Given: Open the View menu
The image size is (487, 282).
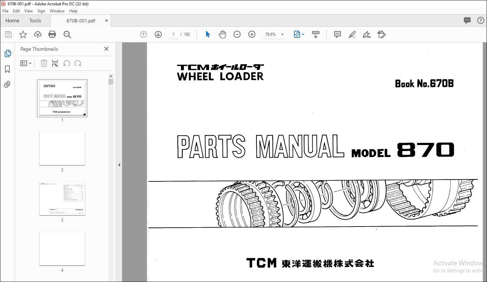Looking at the screenshot, I should tap(28, 11).
